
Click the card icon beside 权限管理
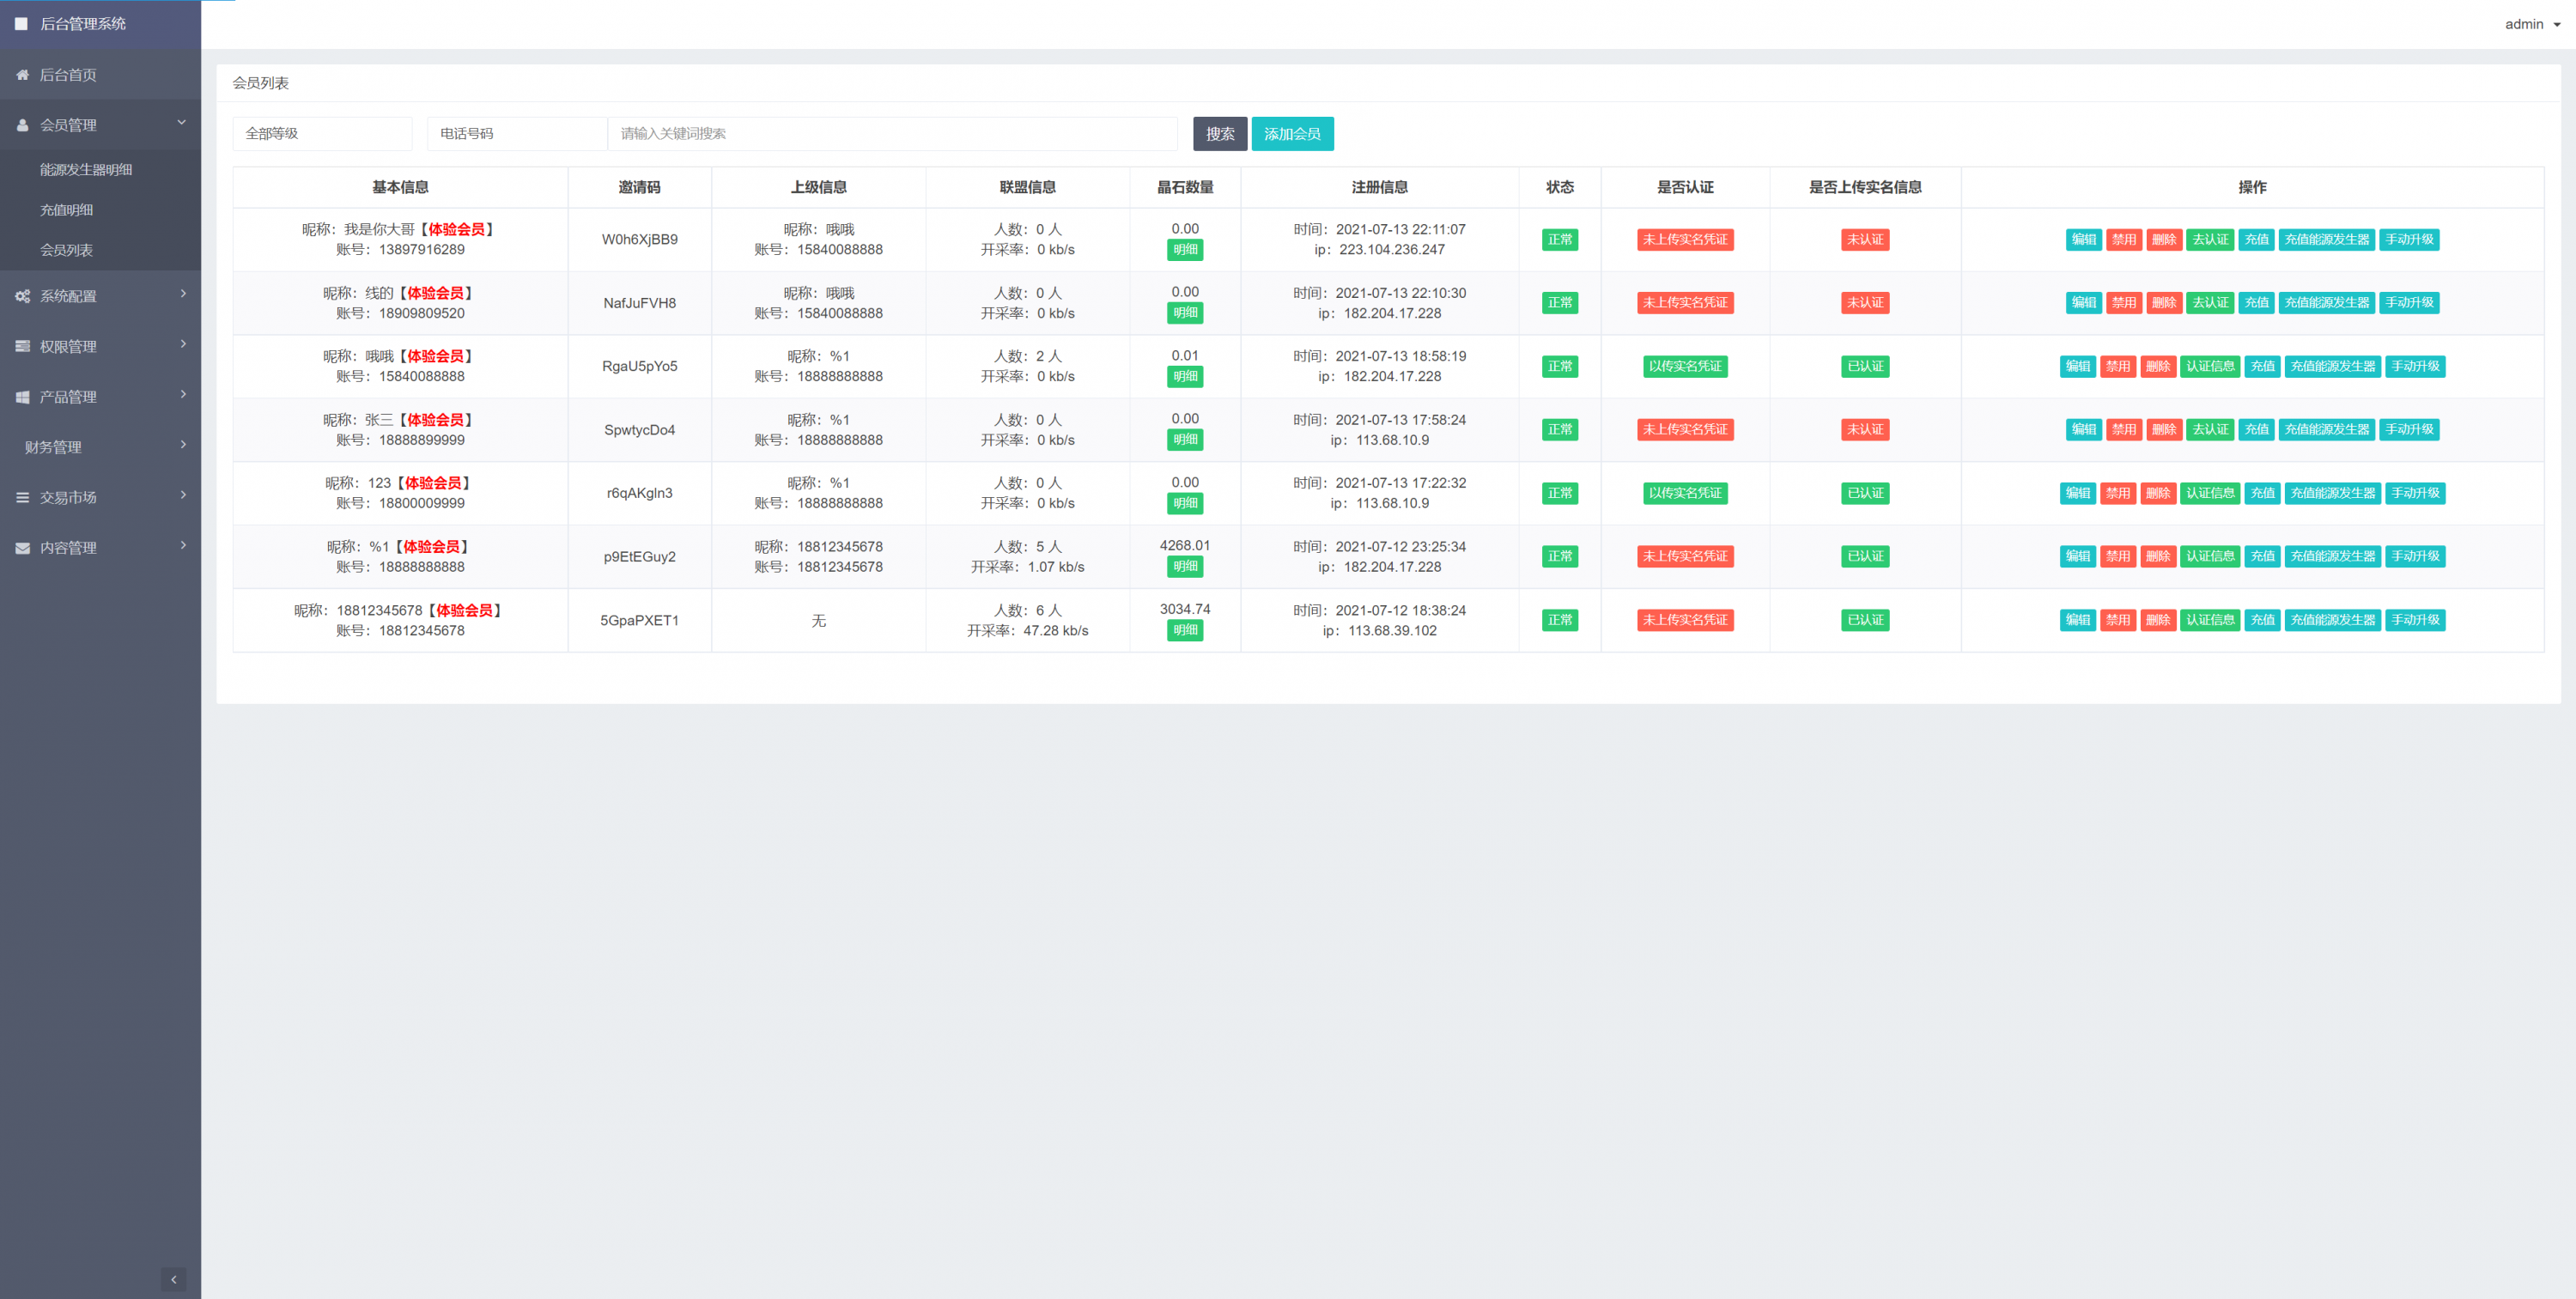22,346
